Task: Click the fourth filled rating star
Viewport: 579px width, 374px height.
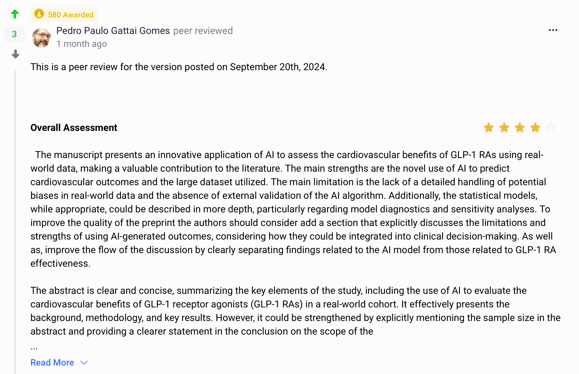Action: click(x=535, y=128)
